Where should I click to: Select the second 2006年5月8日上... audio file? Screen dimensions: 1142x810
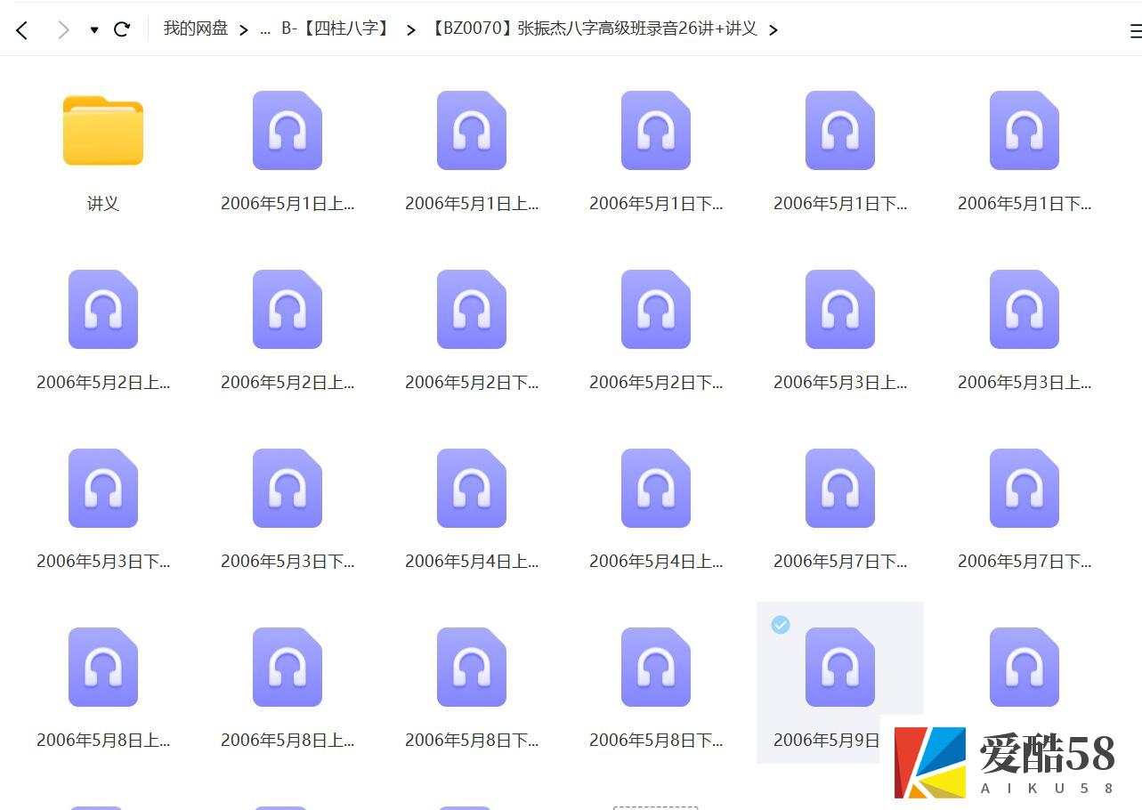pyautogui.click(x=288, y=668)
